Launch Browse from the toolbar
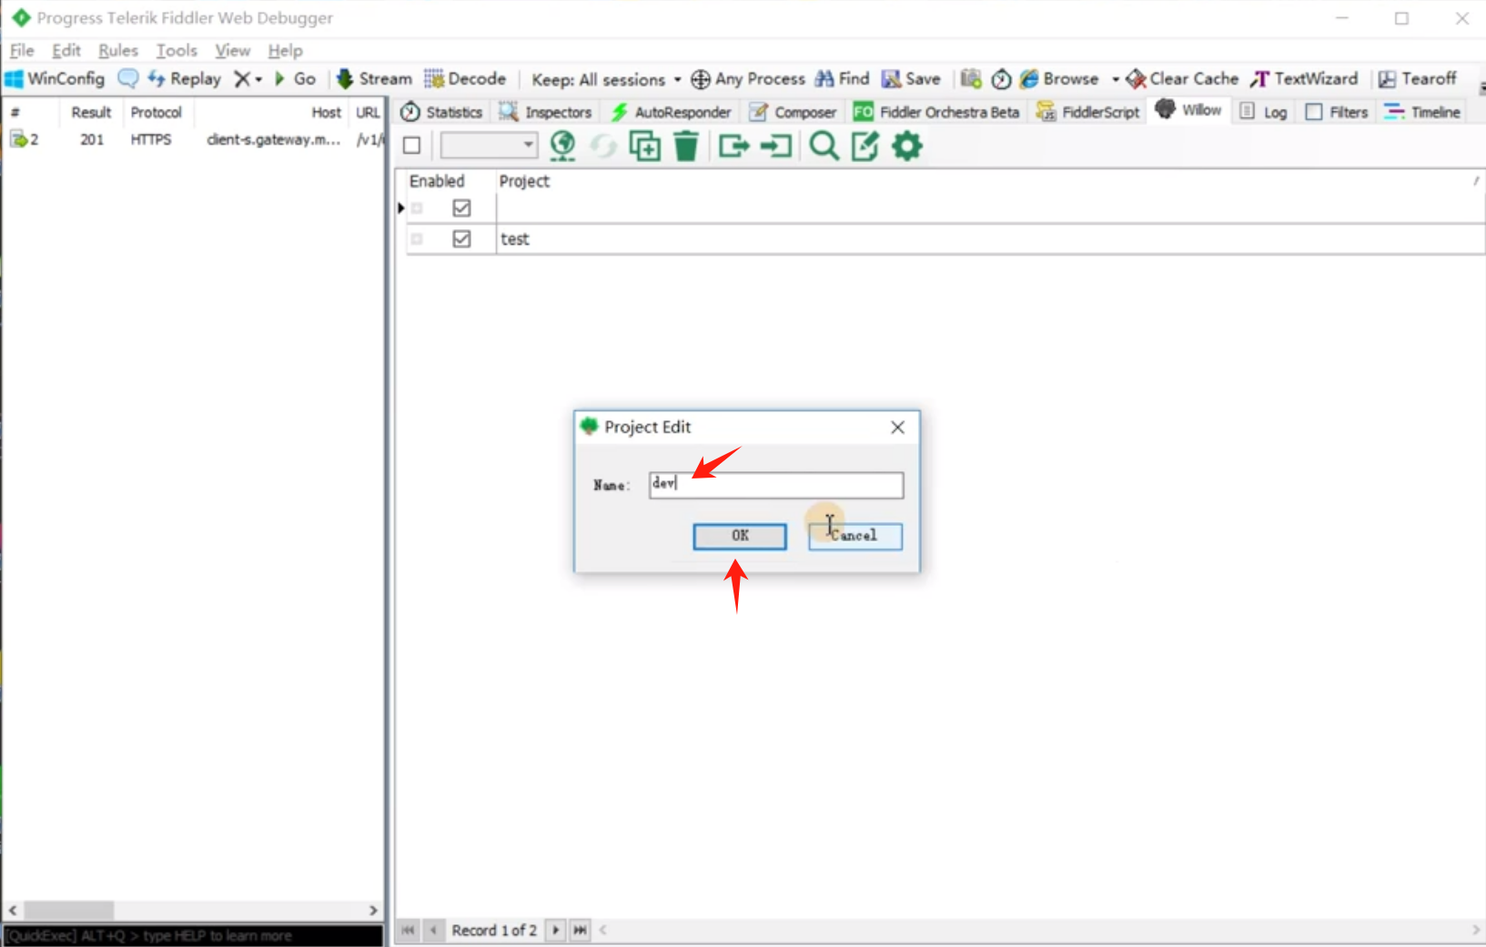Image resolution: width=1486 pixels, height=947 pixels. click(x=1059, y=79)
